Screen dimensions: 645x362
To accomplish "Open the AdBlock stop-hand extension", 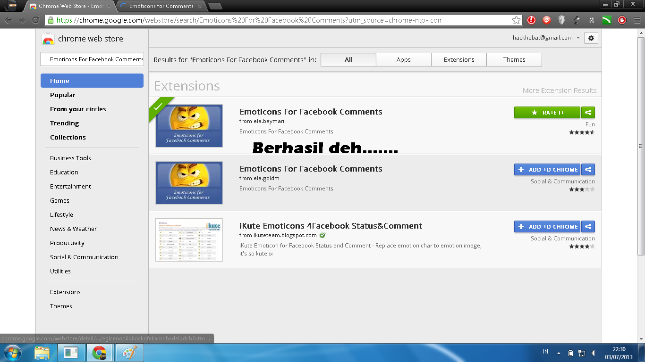I will click(622, 20).
